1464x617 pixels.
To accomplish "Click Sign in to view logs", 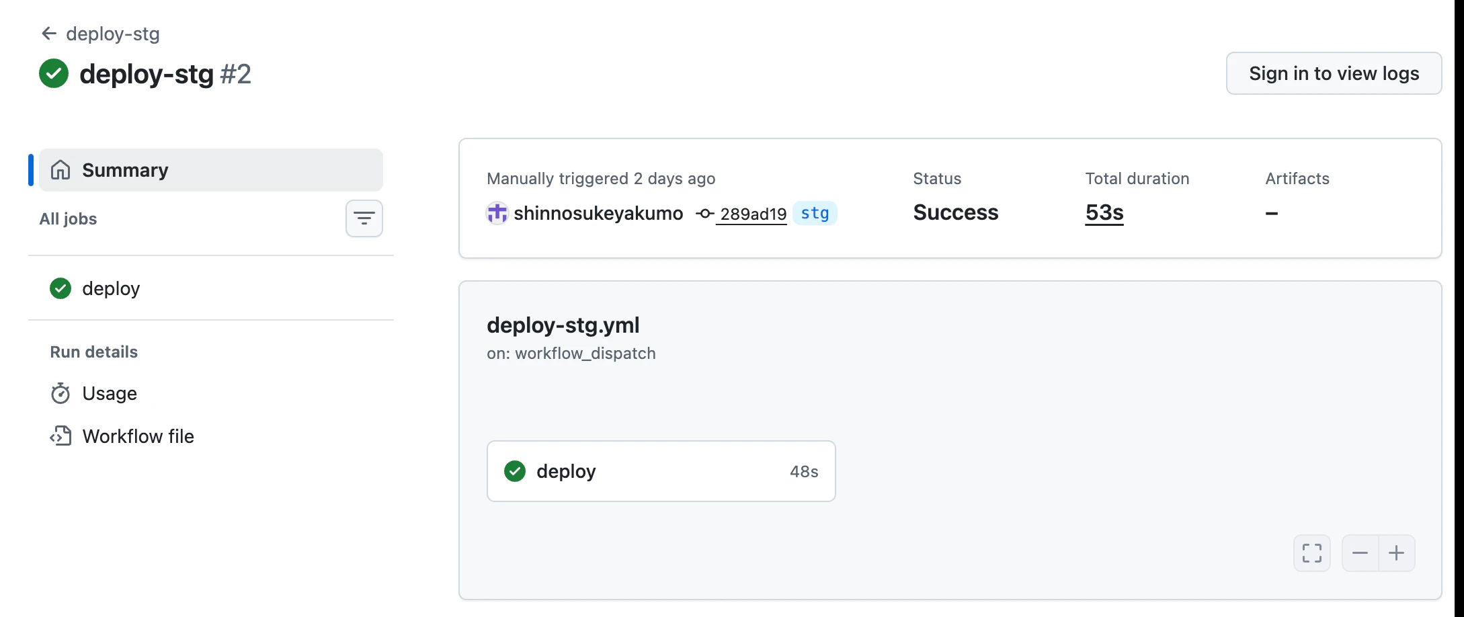I will [x=1334, y=73].
